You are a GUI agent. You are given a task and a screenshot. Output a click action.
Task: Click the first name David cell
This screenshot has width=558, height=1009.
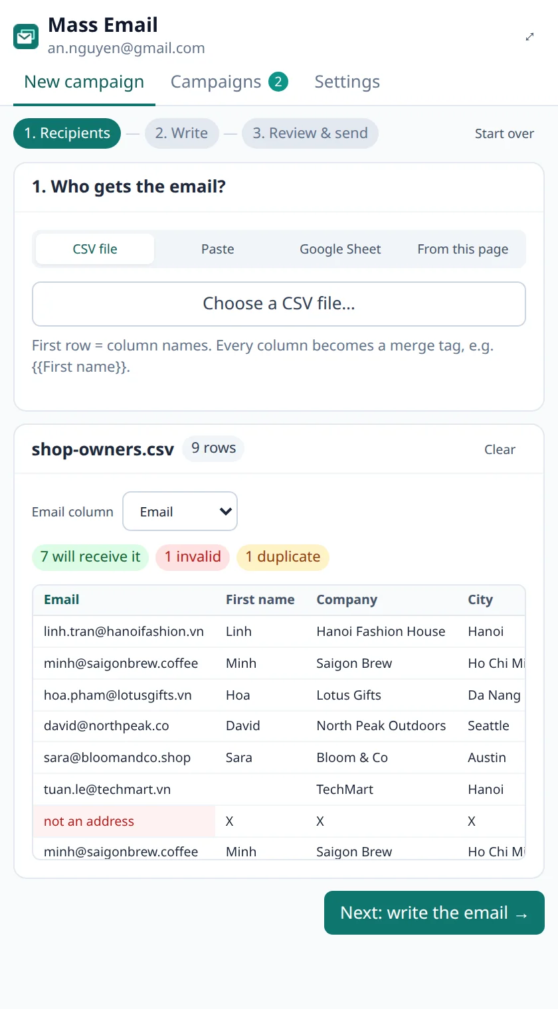pos(260,726)
